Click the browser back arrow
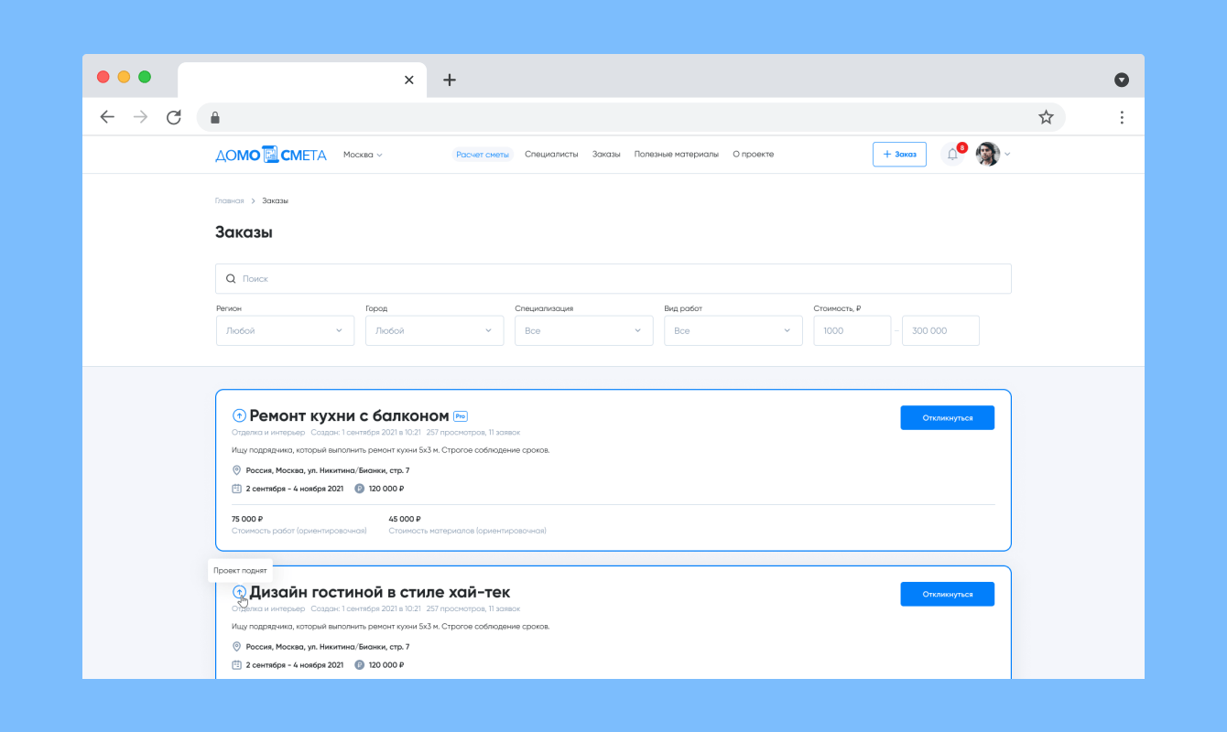This screenshot has height=732, width=1227. 107,117
